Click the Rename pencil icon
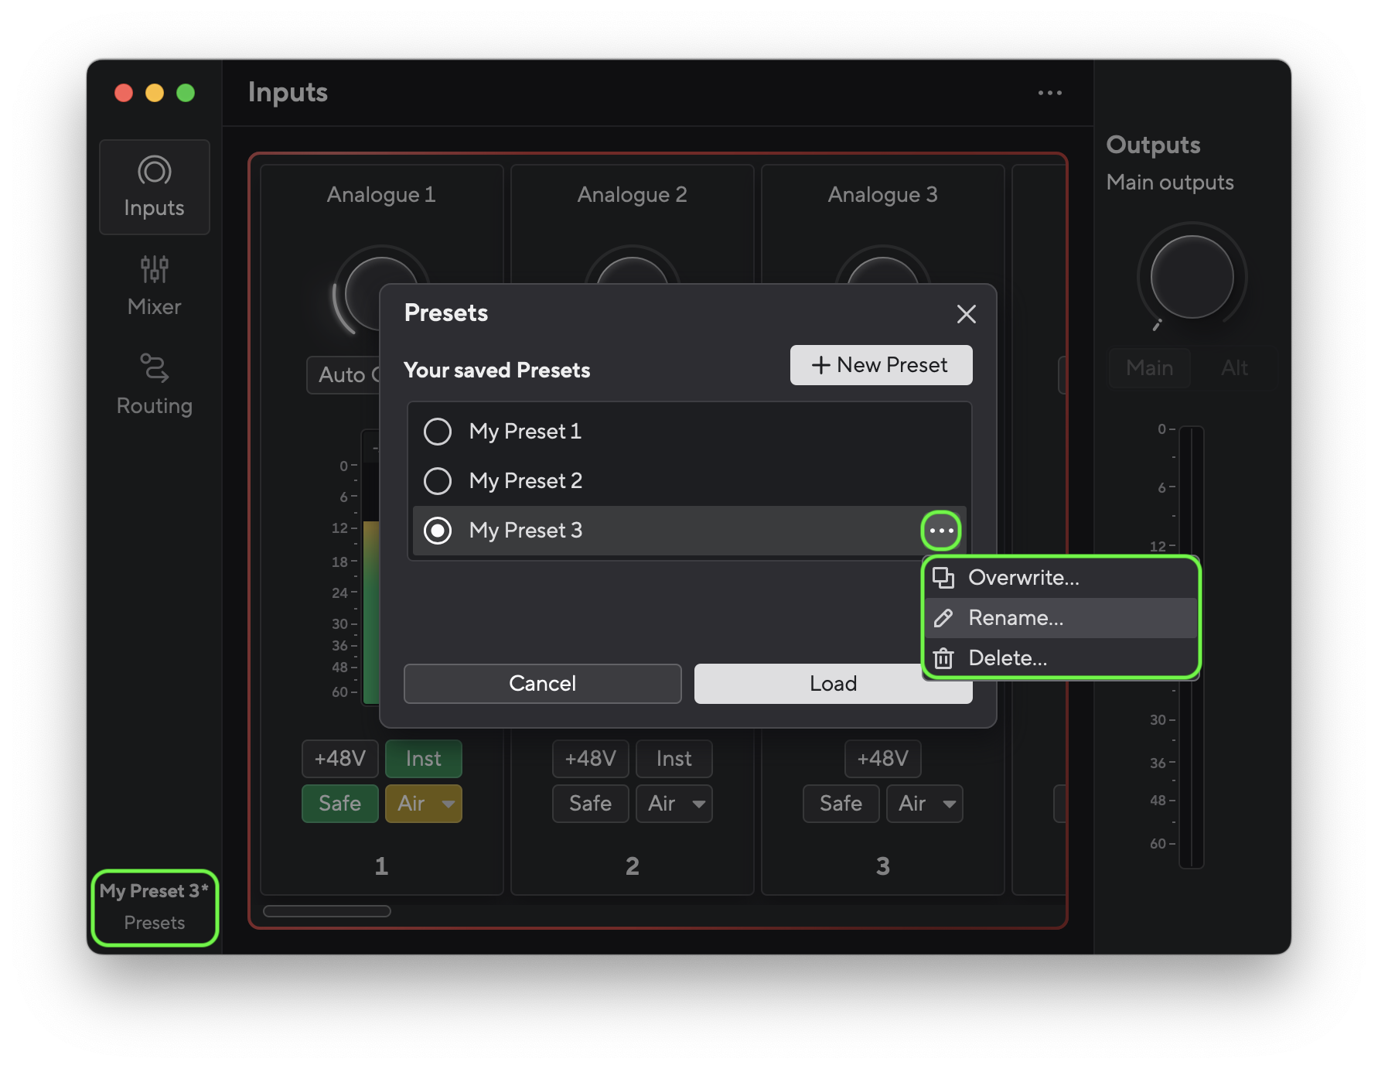 click(x=942, y=618)
